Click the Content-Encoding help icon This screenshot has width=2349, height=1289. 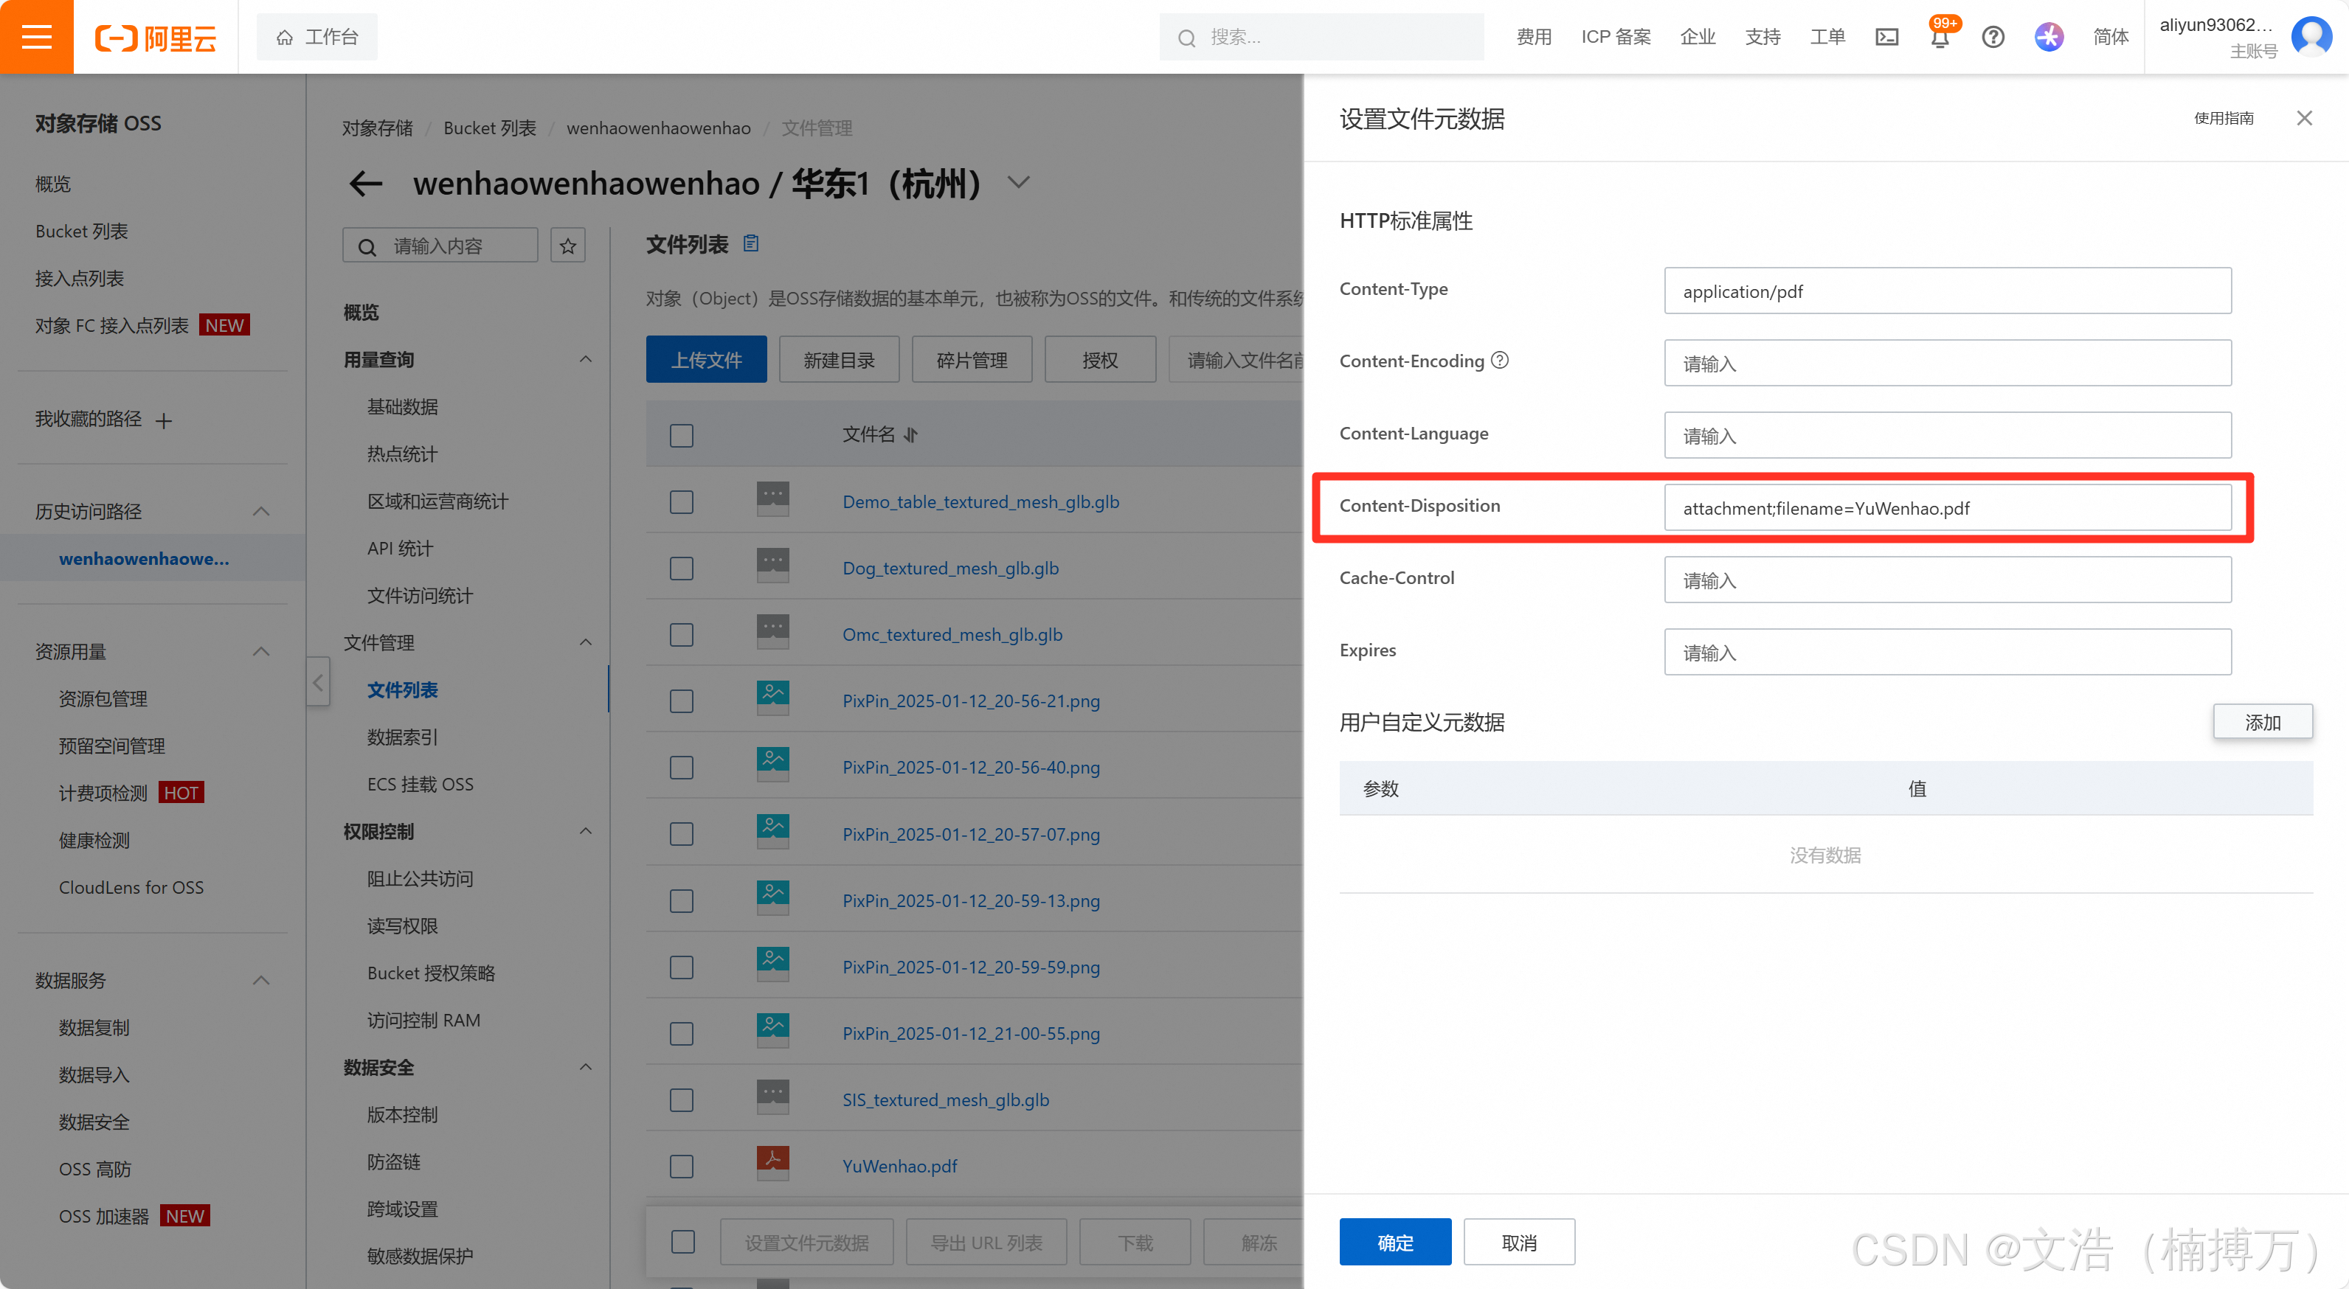pos(1500,360)
